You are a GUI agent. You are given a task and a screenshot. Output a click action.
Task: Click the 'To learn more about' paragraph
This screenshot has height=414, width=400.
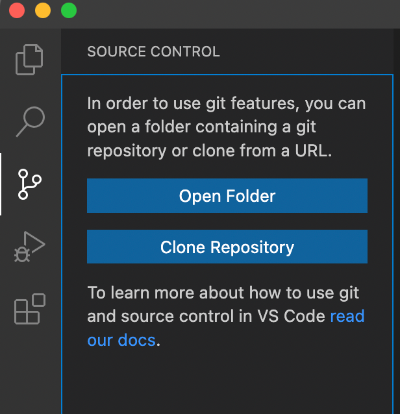[x=226, y=316]
